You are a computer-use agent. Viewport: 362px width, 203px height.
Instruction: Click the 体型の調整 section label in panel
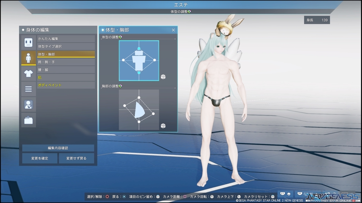coord(110,37)
